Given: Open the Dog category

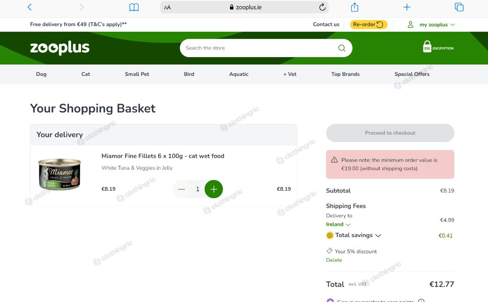Looking at the screenshot, I should 41,74.
